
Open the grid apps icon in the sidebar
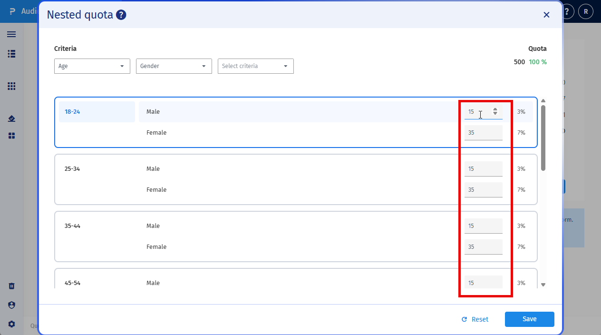coord(11,86)
